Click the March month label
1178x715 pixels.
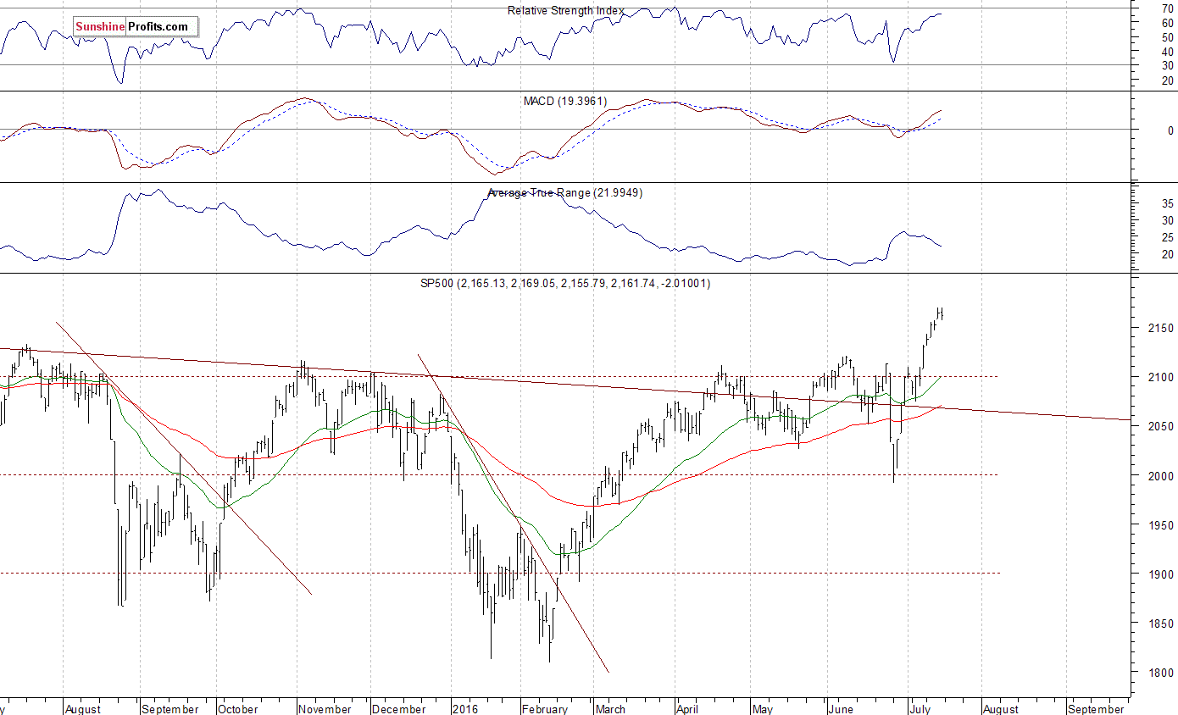click(x=610, y=709)
